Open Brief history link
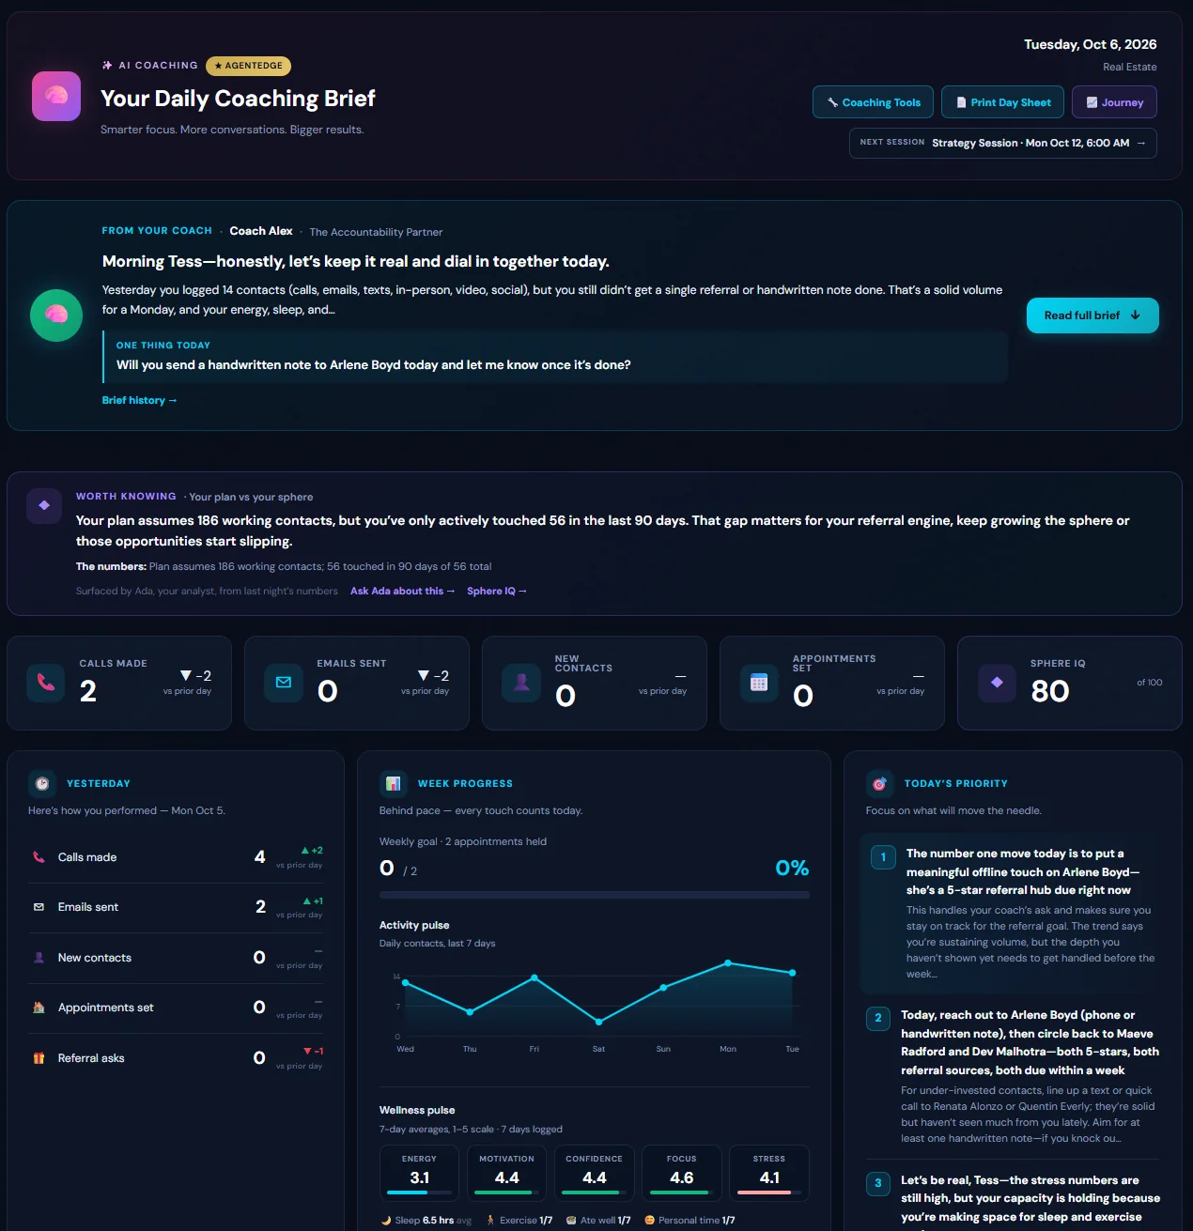 pos(139,400)
